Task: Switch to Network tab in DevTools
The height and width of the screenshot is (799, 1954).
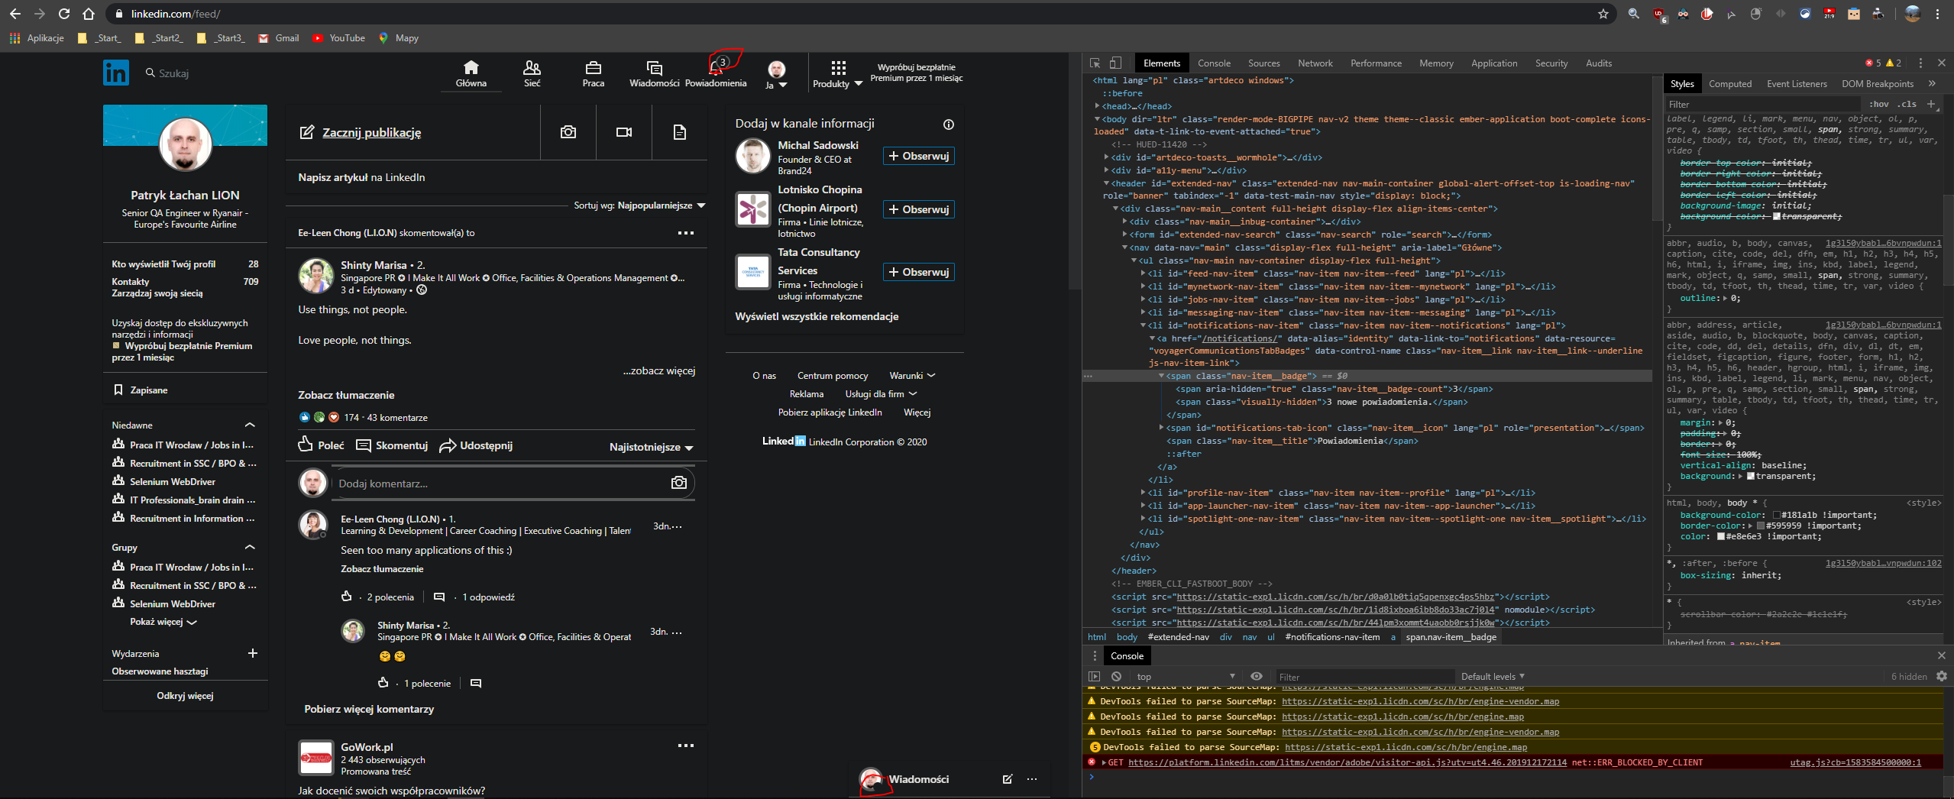Action: pos(1315,63)
